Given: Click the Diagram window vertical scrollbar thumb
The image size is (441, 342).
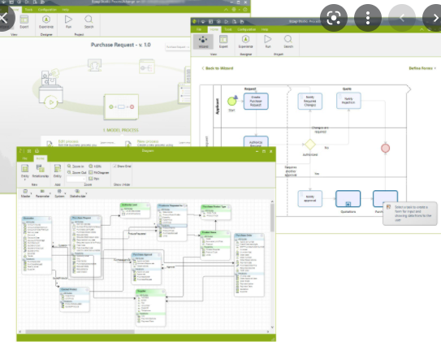Looking at the screenshot, I should pos(272,219).
